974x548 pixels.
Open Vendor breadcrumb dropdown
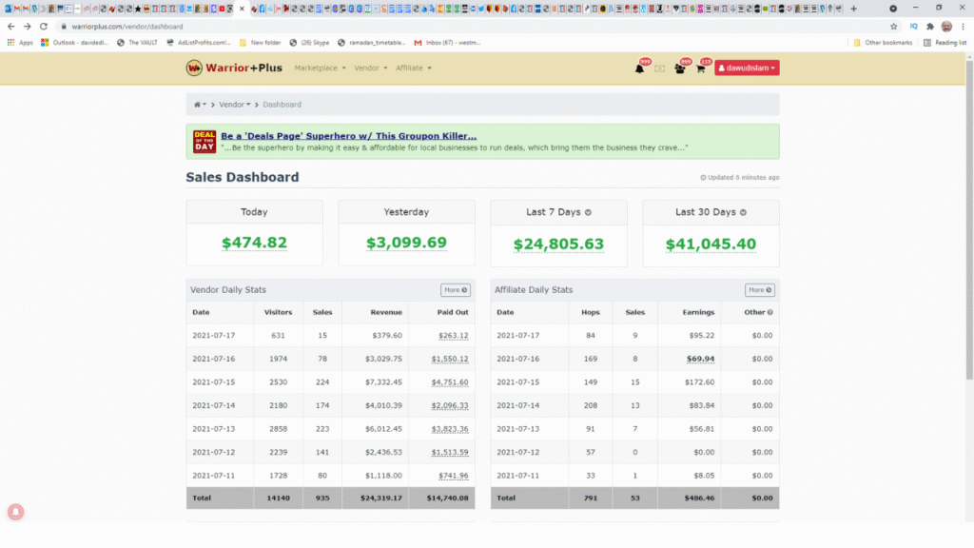coord(235,105)
